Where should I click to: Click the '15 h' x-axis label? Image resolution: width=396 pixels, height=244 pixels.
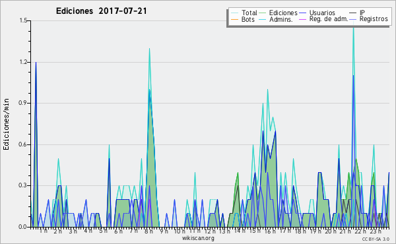click(255, 231)
